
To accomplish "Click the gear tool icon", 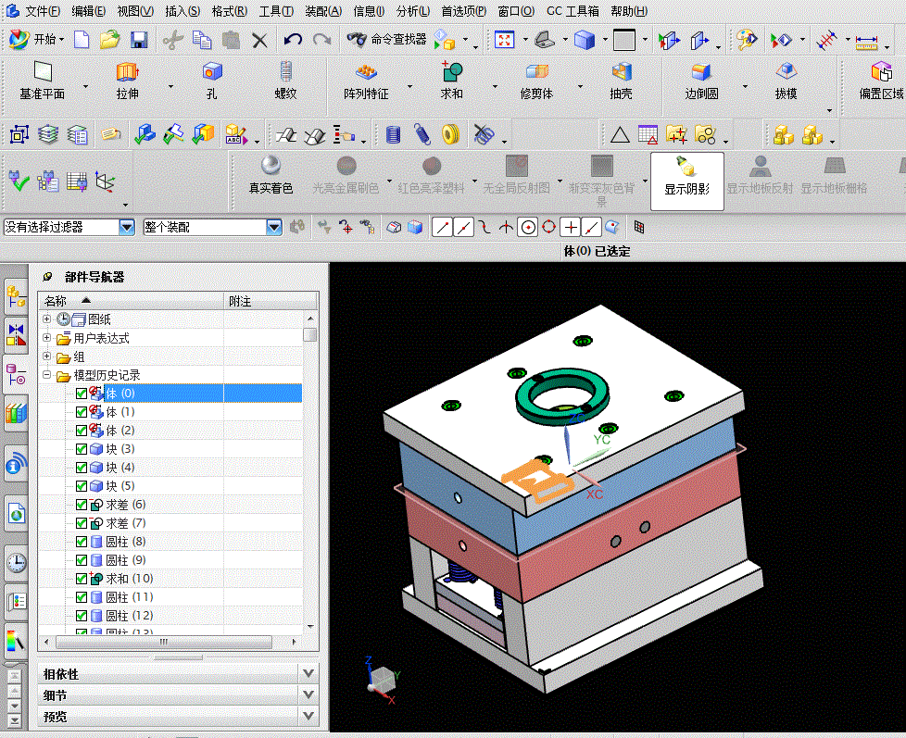I will pyautogui.click(x=451, y=134).
